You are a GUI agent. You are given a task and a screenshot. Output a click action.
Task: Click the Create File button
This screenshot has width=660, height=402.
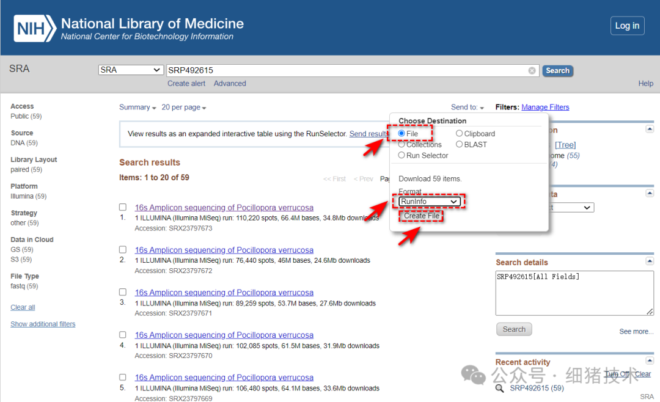pyautogui.click(x=422, y=216)
